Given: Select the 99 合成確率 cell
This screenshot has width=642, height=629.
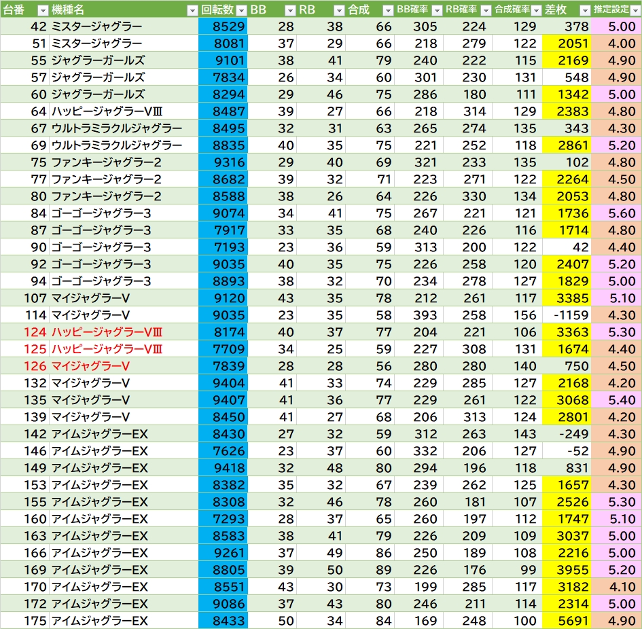Looking at the screenshot, I should [518, 570].
